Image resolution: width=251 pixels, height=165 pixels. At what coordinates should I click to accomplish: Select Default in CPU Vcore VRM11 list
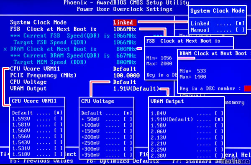point(37,113)
